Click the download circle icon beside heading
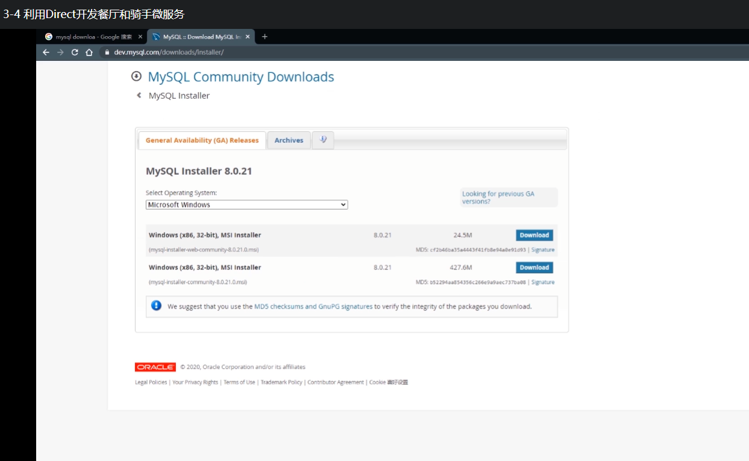The image size is (749, 461). pos(136,77)
